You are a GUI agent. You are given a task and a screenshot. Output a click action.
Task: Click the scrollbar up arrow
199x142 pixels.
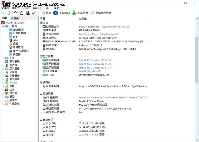[197, 18]
